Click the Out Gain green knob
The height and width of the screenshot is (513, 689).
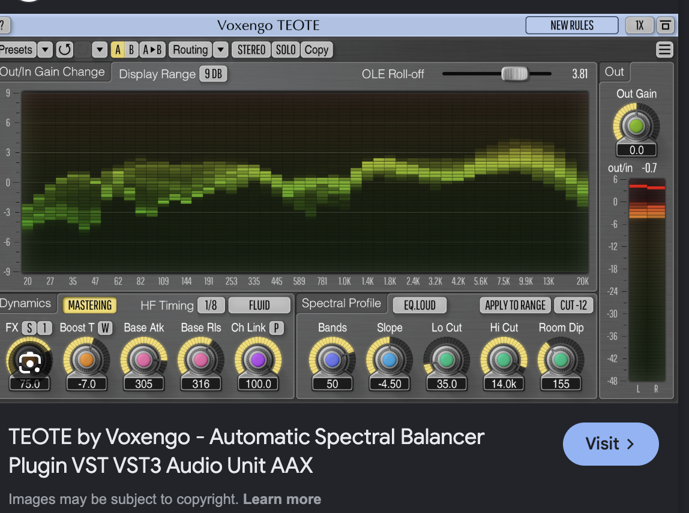click(x=636, y=126)
